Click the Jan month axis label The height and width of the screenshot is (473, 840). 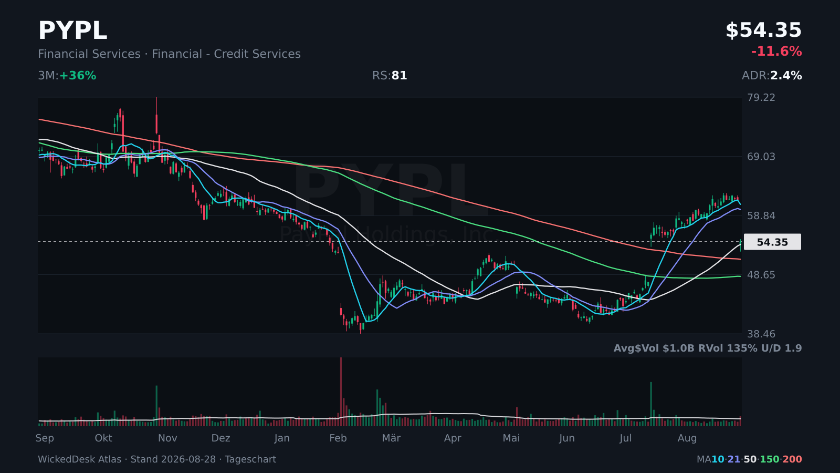(282, 438)
